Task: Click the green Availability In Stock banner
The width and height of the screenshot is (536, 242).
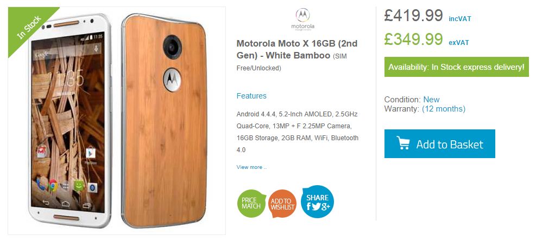Action: tap(456, 67)
